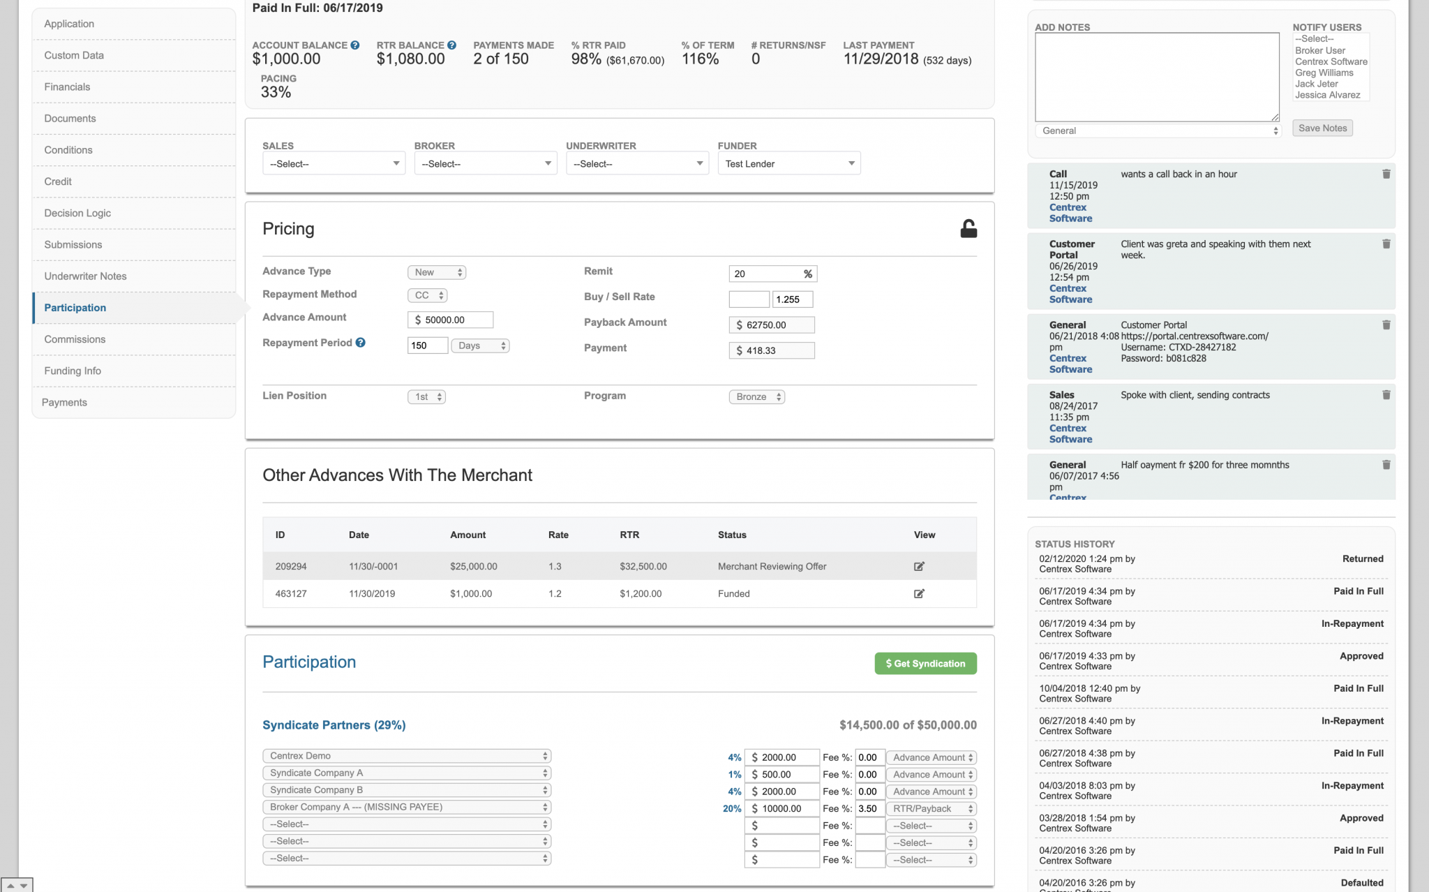Screen dimensions: 1429x892
Task: Open the Repayment Period help tooltip icon
Action: click(x=361, y=342)
